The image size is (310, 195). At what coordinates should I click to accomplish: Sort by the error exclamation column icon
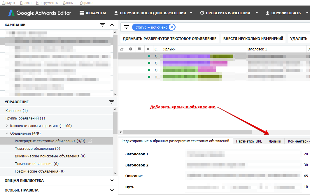131,49
